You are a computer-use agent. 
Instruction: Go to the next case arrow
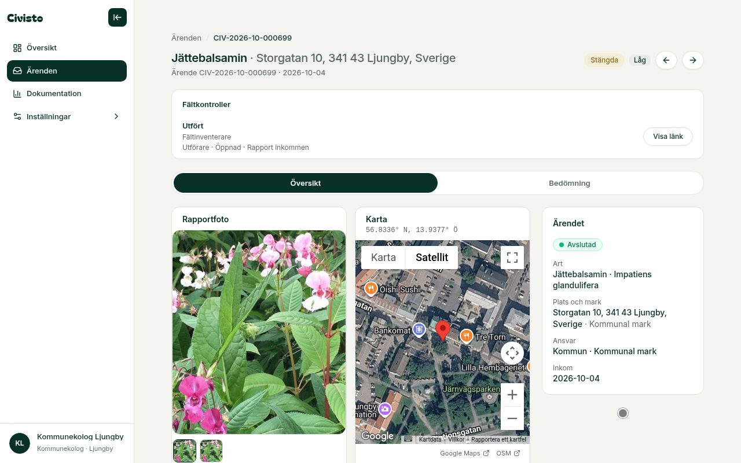693,60
